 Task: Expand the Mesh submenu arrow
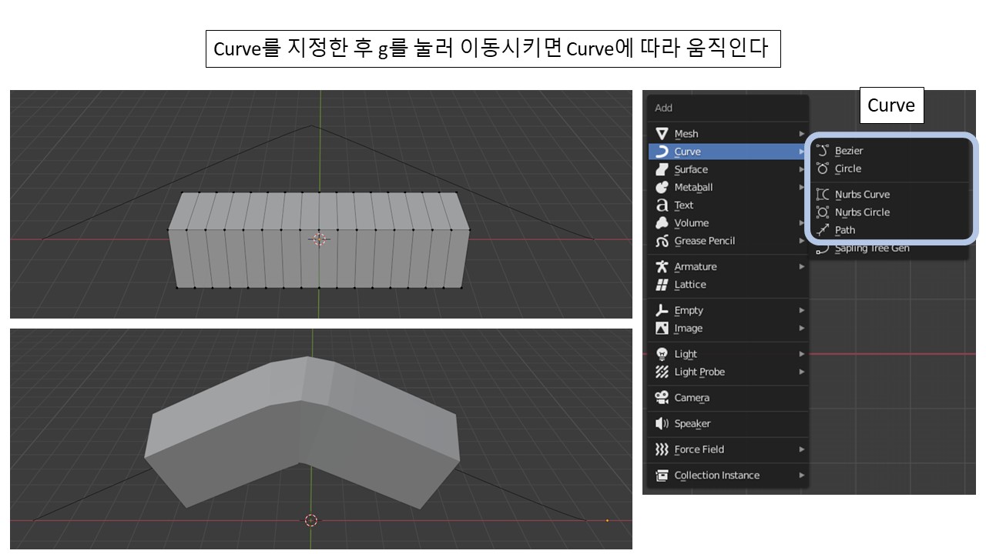pyautogui.click(x=801, y=133)
